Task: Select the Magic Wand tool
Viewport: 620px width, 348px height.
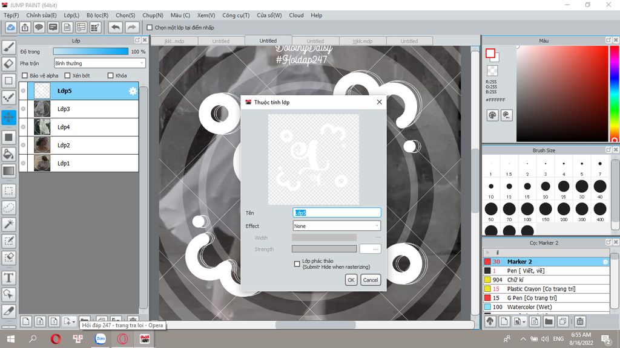Action: pyautogui.click(x=8, y=224)
